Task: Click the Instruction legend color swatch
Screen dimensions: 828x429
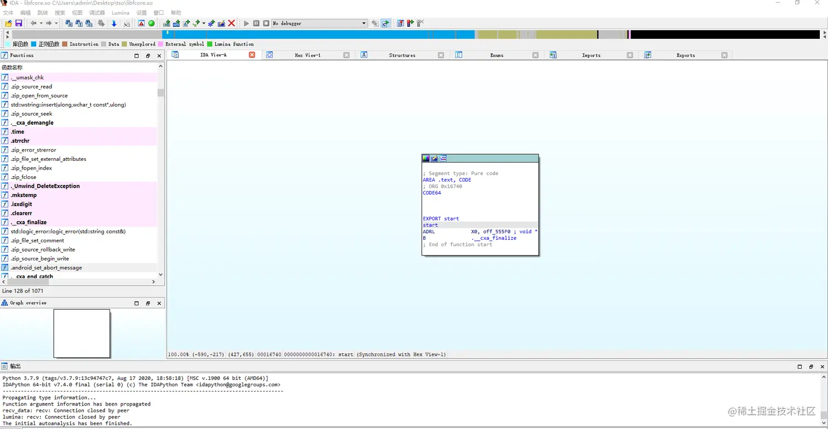Action: (65, 44)
